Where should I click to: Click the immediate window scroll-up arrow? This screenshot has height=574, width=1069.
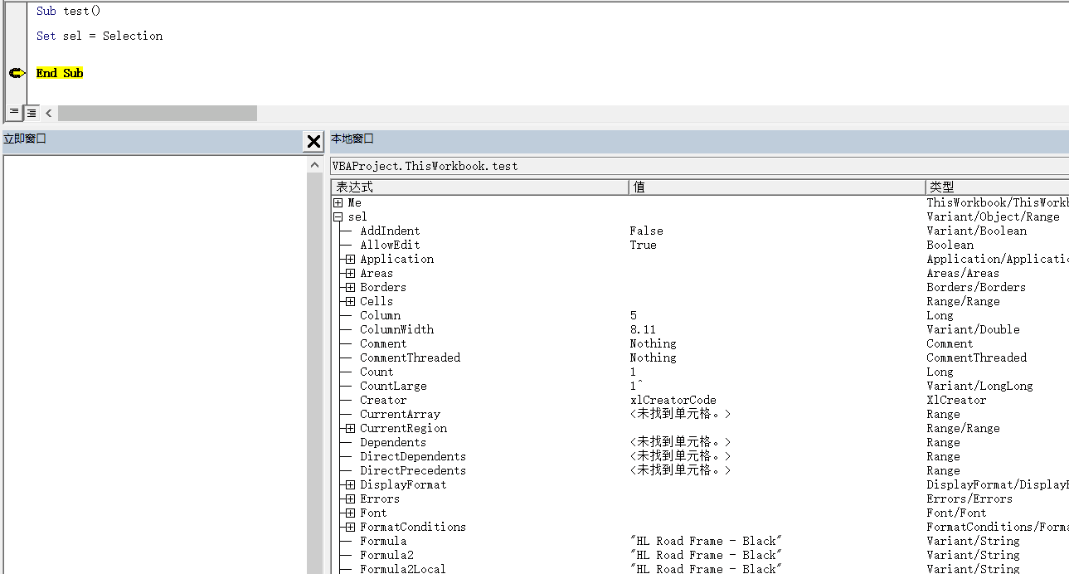[x=314, y=166]
